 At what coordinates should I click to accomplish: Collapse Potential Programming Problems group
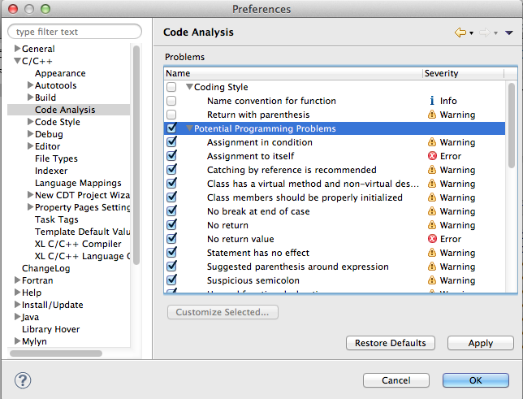tap(189, 128)
